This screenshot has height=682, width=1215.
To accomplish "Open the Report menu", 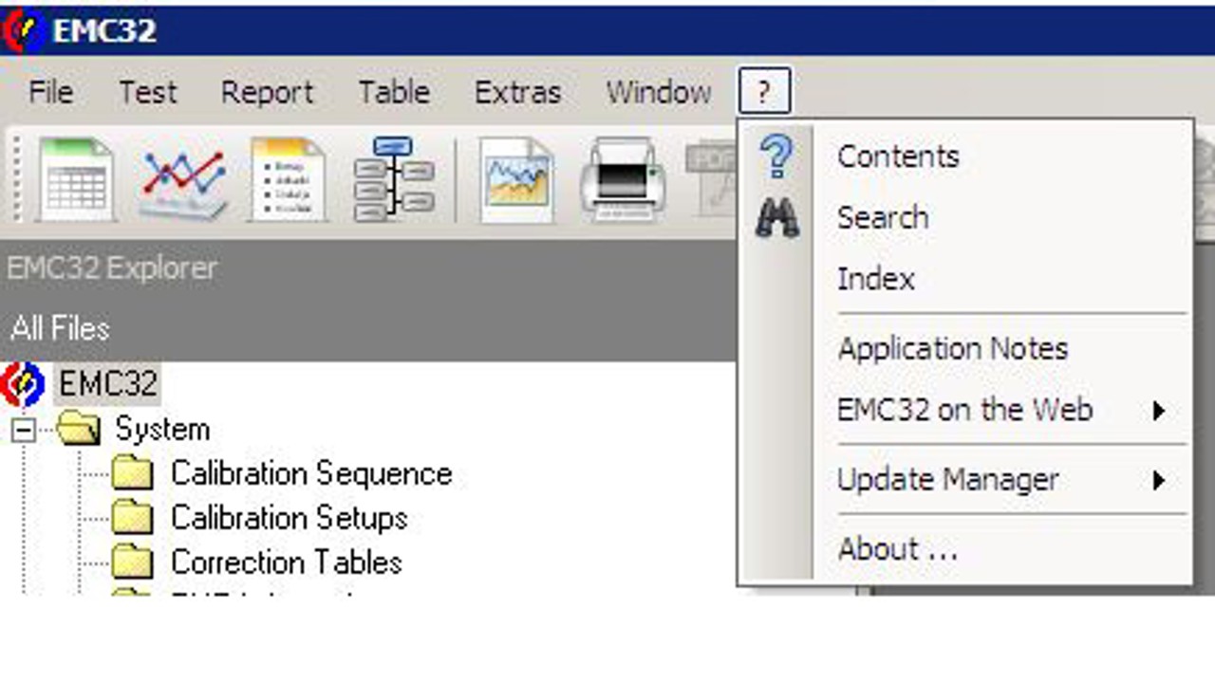I will point(267,92).
